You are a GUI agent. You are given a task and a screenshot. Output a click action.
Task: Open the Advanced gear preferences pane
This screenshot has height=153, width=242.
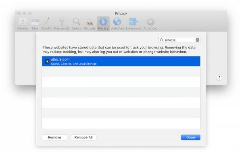[x=150, y=24]
